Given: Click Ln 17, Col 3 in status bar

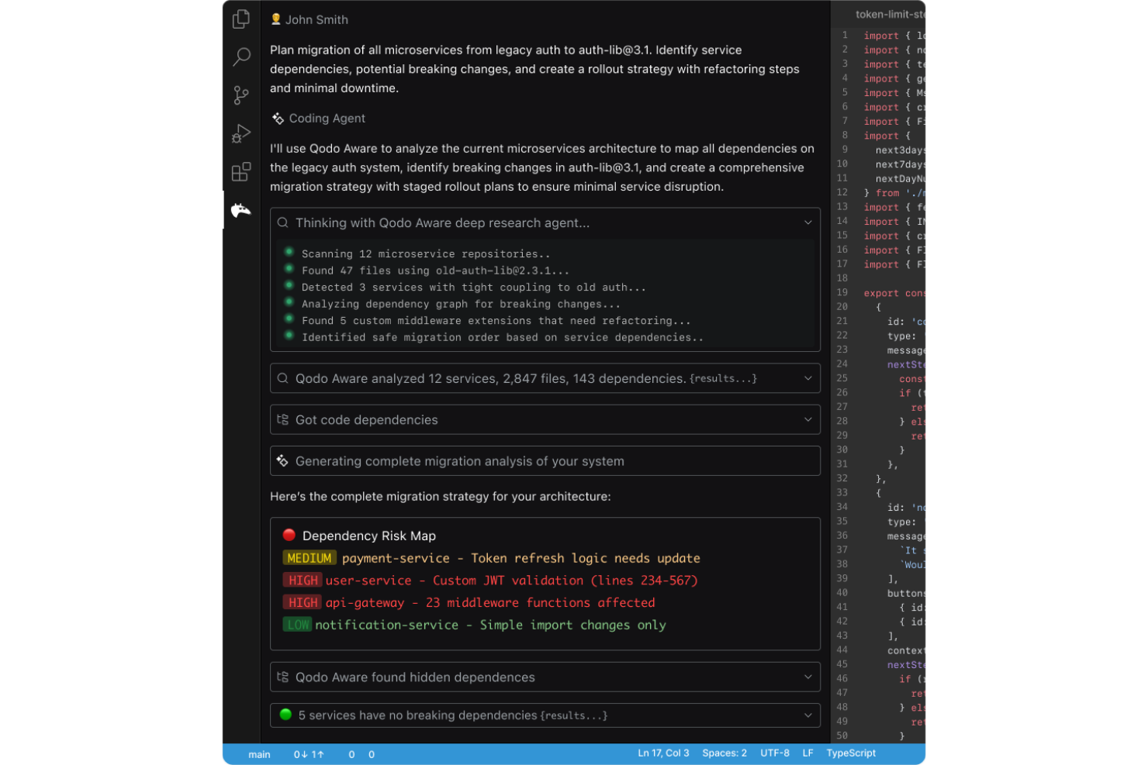Looking at the screenshot, I should 663,753.
